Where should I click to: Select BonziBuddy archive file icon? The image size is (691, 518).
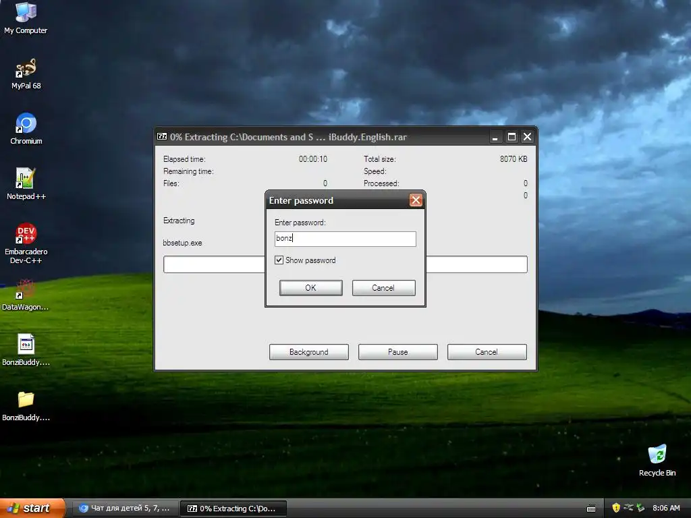26,350
